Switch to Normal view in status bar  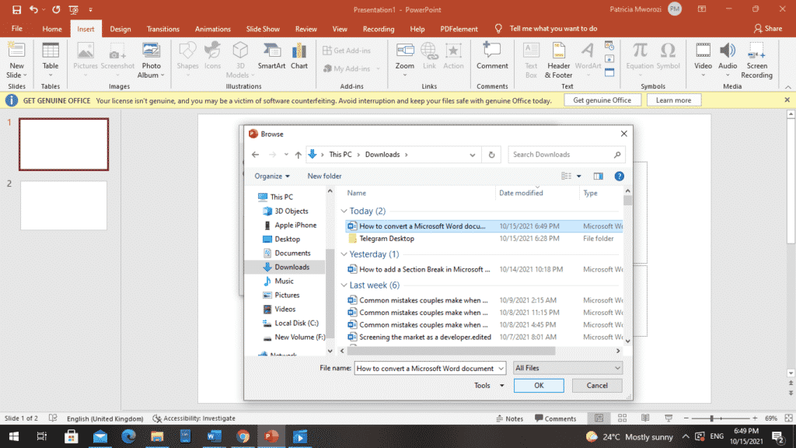coord(599,418)
